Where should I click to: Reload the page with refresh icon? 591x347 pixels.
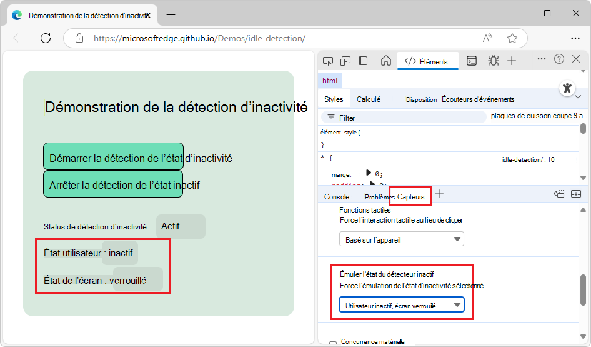(46, 38)
